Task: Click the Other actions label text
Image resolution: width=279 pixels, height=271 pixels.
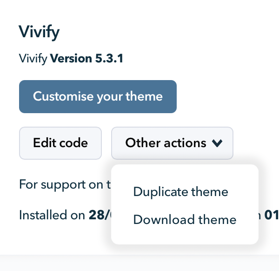Action: [x=166, y=143]
